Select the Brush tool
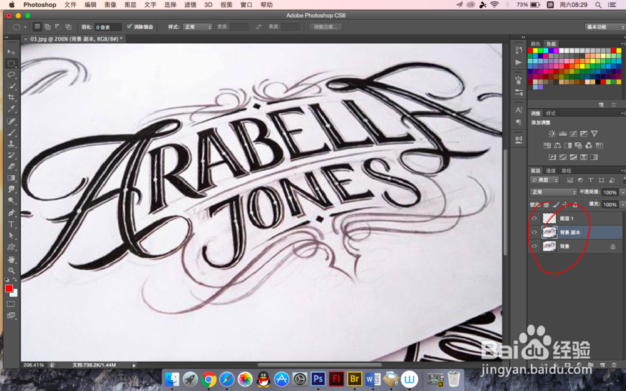Image resolution: width=626 pixels, height=391 pixels. tap(11, 133)
